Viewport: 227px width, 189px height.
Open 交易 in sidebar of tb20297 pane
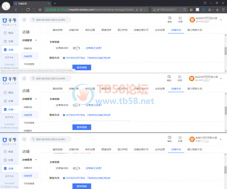pos(9,41)
